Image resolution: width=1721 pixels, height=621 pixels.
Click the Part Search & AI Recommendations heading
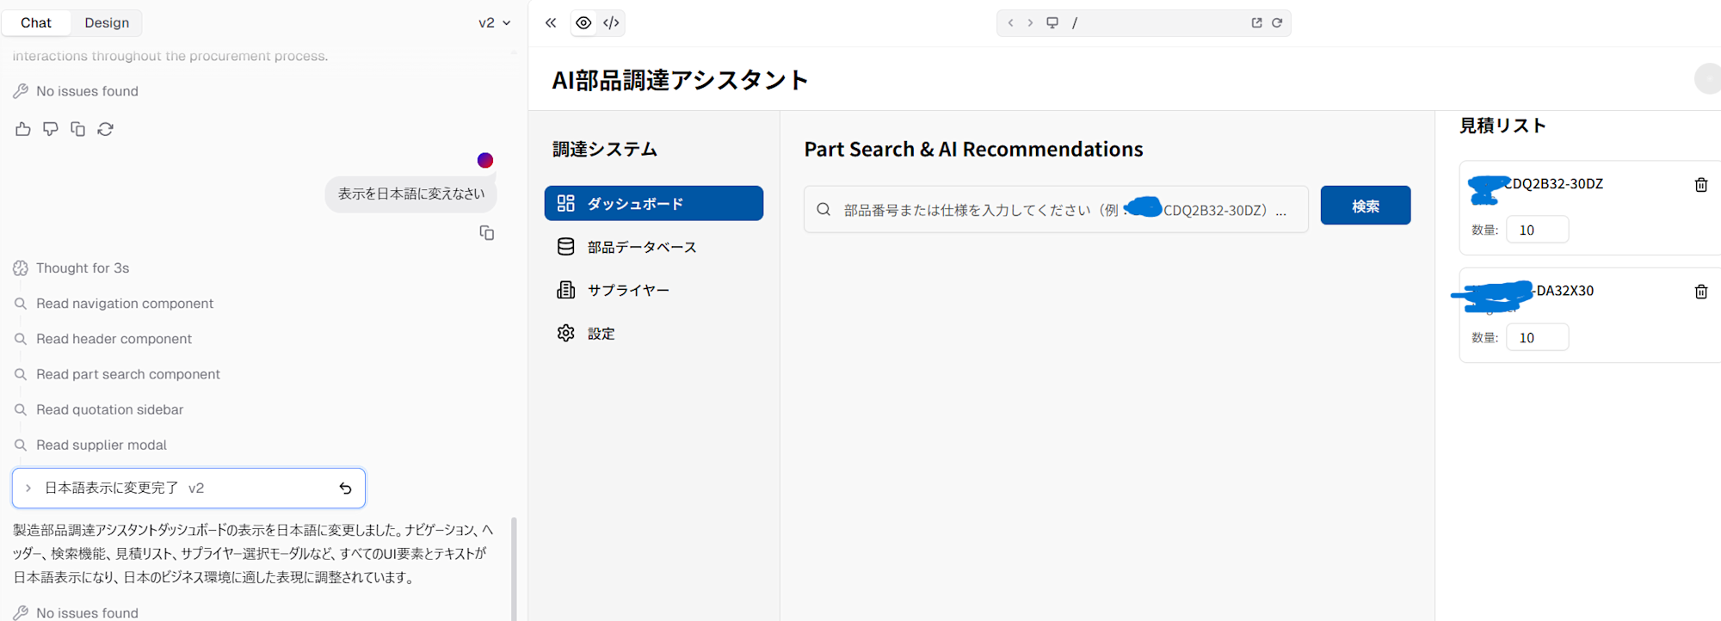click(973, 150)
